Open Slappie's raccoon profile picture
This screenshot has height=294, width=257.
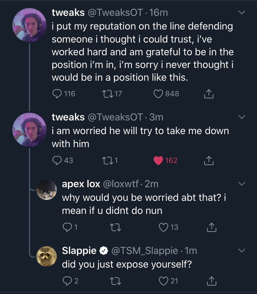(x=47, y=256)
